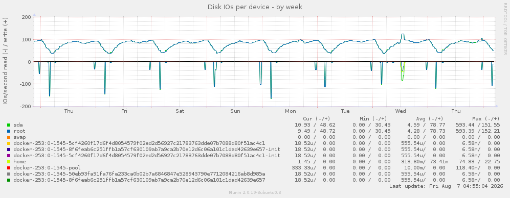Click the red docker-253:0-1545-pool color swatch
510x198 pixels.
pos(9,168)
